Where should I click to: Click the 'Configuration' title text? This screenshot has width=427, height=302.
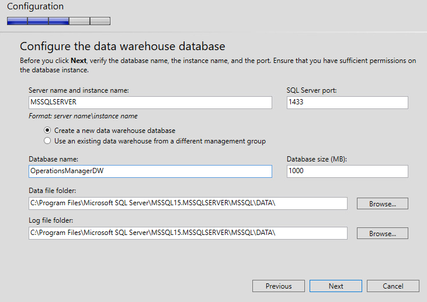pyautogui.click(x=36, y=6)
